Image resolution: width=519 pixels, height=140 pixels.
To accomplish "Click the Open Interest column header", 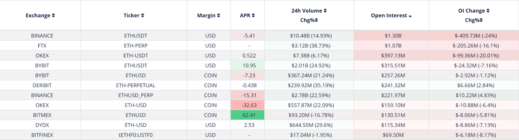I will [x=389, y=15].
